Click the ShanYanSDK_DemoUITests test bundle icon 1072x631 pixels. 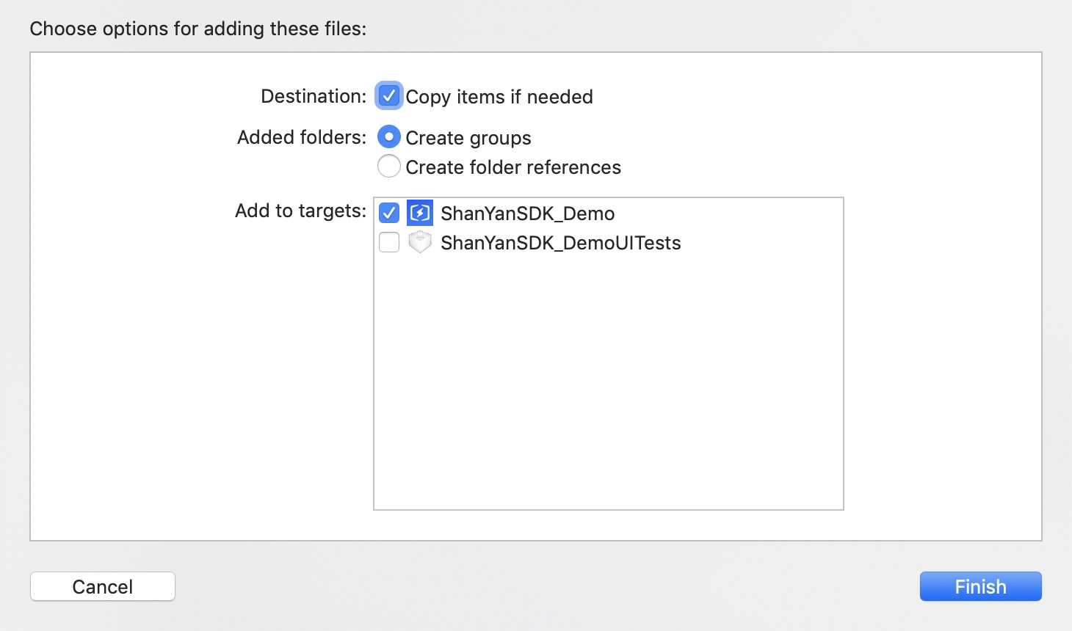(420, 242)
